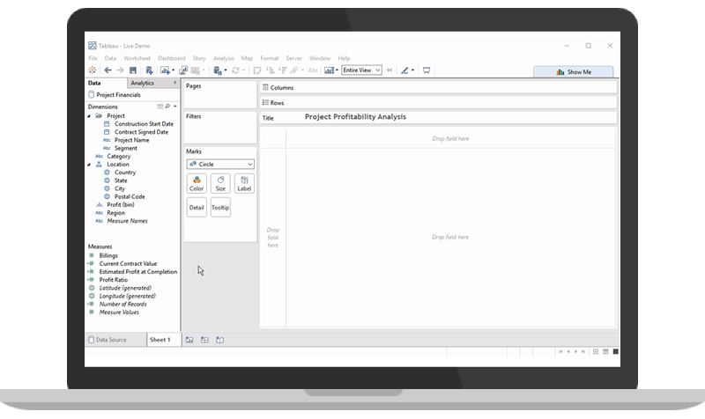The height and width of the screenshot is (419, 705).
Task: Click the Size button in Marks card
Action: click(220, 184)
